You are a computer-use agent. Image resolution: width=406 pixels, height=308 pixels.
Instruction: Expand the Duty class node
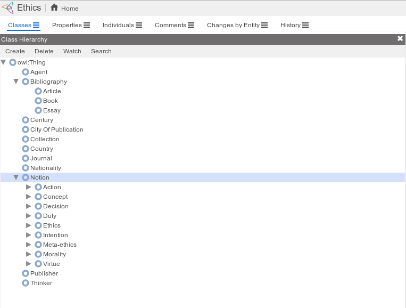pyautogui.click(x=29, y=216)
